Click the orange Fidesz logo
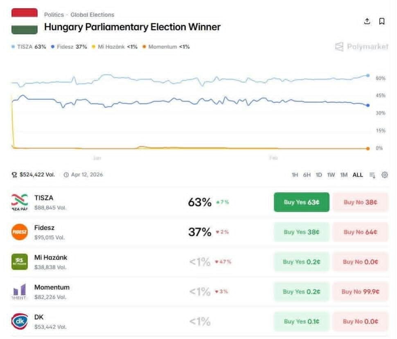Image resolution: width=397 pixels, height=339 pixels. pos(20,232)
